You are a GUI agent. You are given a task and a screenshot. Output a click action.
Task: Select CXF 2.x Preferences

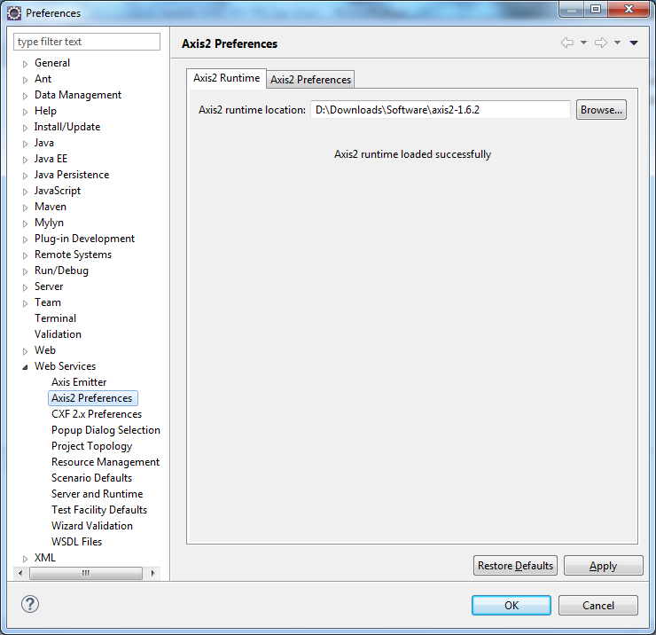coord(97,414)
